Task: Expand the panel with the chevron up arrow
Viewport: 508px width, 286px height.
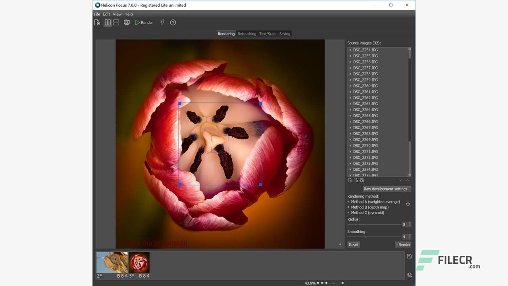Action: pyautogui.click(x=408, y=180)
